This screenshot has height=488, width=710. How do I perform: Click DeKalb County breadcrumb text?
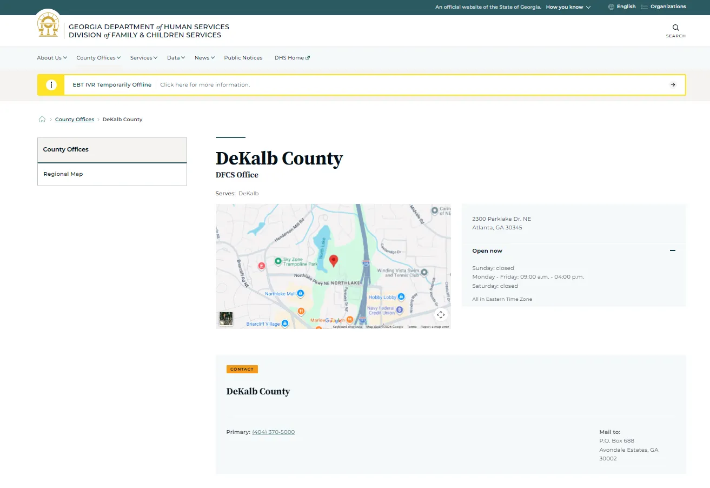pyautogui.click(x=122, y=120)
